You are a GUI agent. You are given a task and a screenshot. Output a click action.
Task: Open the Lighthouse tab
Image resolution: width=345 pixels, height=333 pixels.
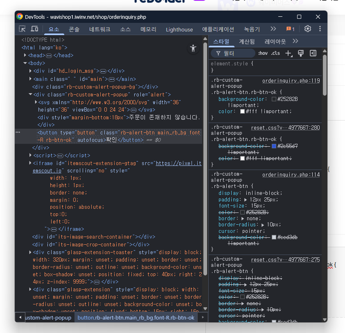[x=179, y=29]
